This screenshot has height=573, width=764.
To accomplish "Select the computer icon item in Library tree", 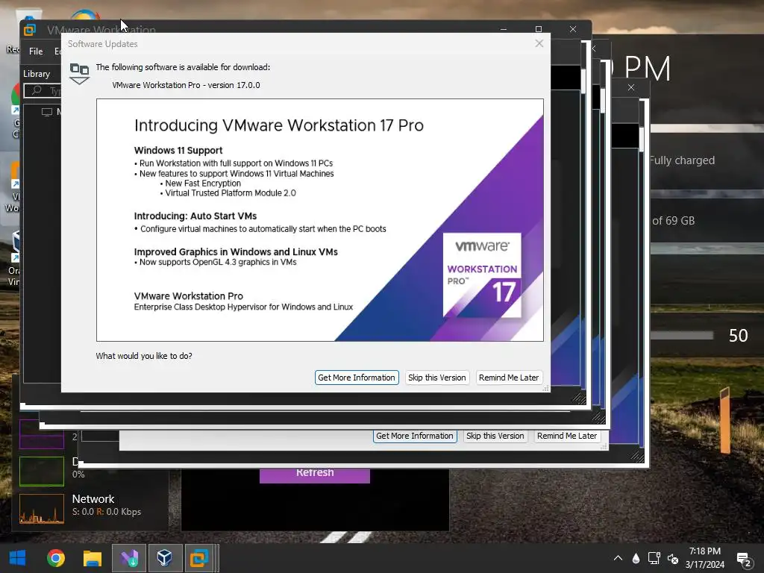I will 47,112.
